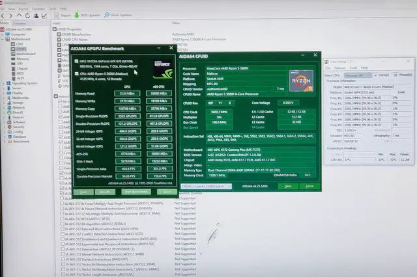
Task: Select the DirectX node in the tree
Action: [x=18, y=112]
